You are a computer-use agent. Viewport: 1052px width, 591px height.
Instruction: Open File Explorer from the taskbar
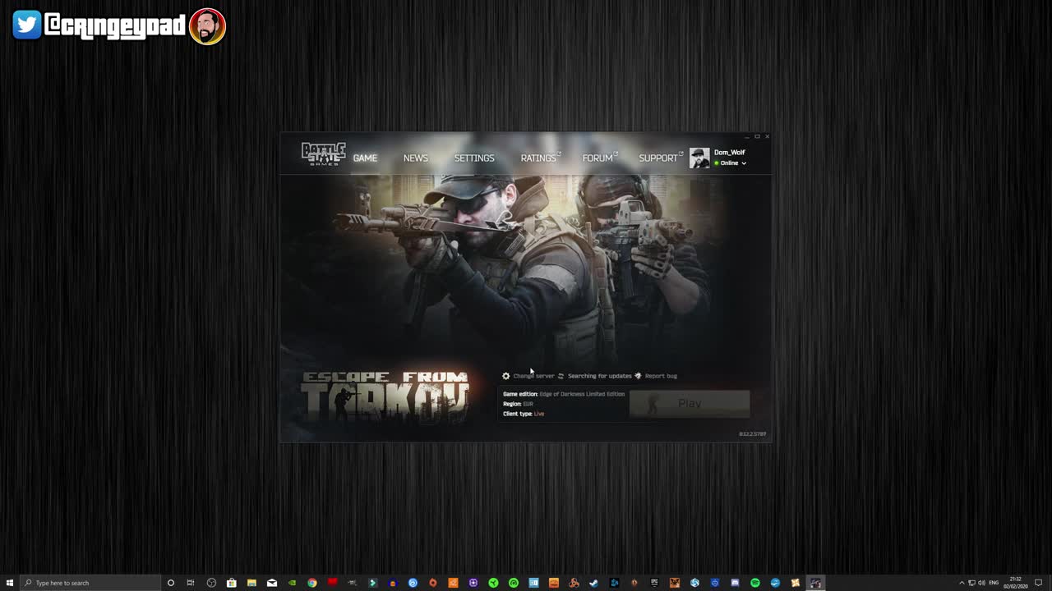pos(251,583)
